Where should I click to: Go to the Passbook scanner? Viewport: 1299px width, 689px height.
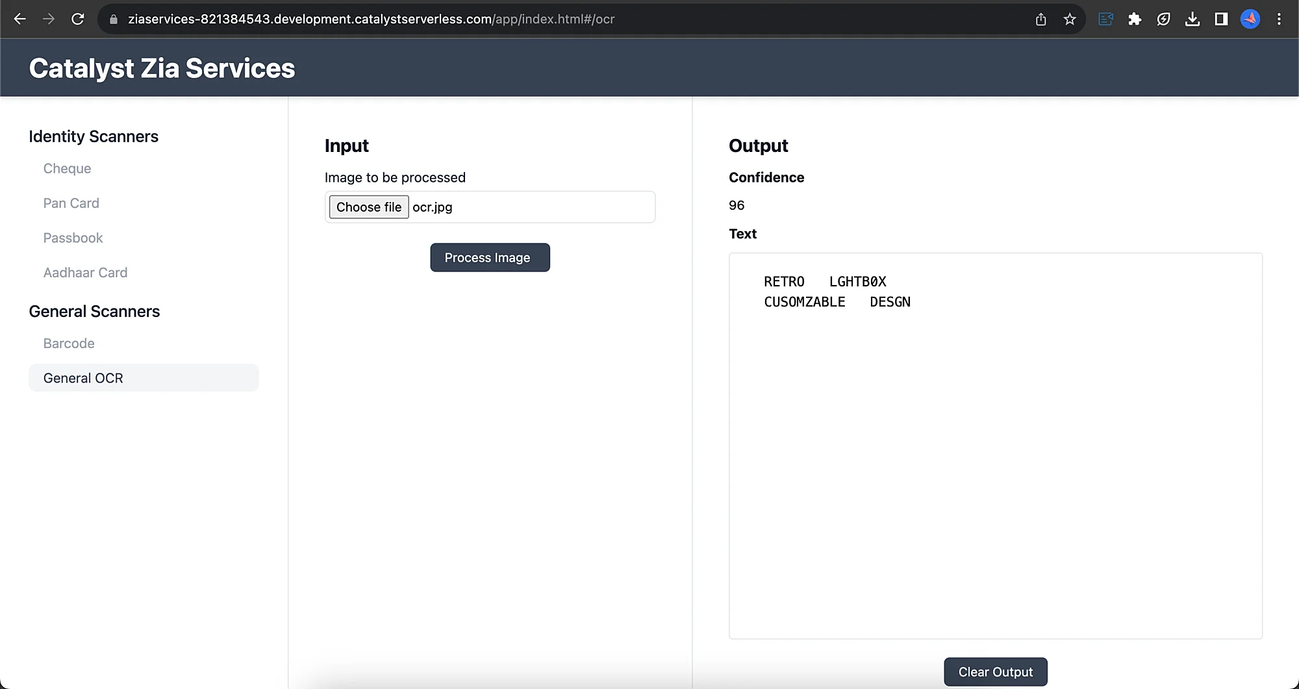(73, 238)
